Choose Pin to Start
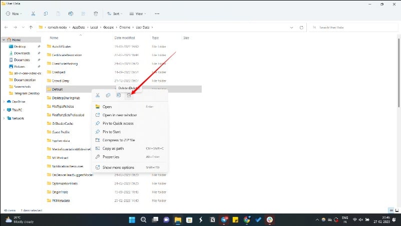Viewport: 401px width, 226px height. click(130, 132)
